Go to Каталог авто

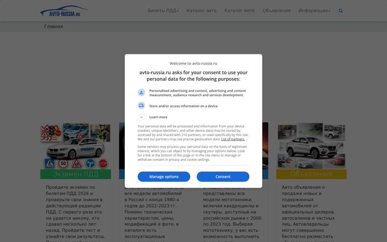click(202, 11)
